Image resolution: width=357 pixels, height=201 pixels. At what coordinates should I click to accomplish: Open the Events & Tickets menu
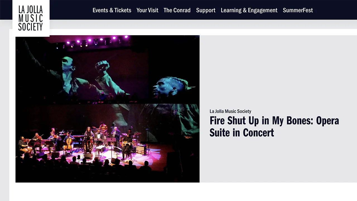click(x=112, y=10)
